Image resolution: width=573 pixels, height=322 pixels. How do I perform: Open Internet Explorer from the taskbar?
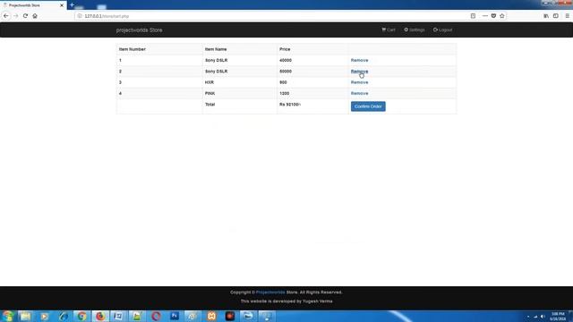[x=64, y=316]
